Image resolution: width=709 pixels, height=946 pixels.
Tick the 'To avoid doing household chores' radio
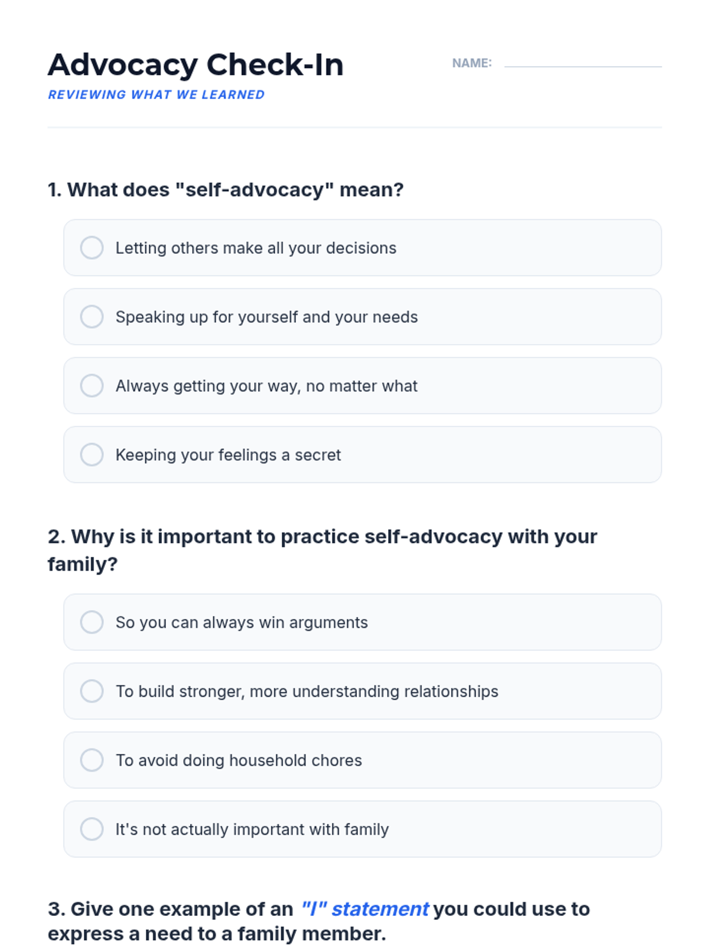click(92, 760)
